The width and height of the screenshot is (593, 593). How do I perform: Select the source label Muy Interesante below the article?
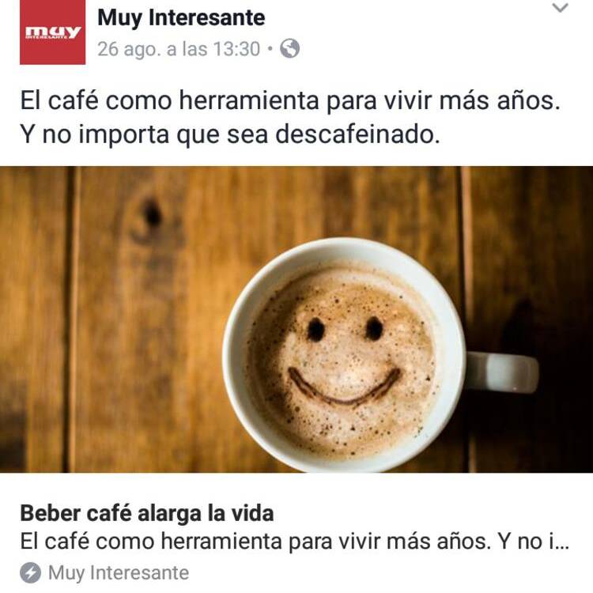click(x=119, y=572)
